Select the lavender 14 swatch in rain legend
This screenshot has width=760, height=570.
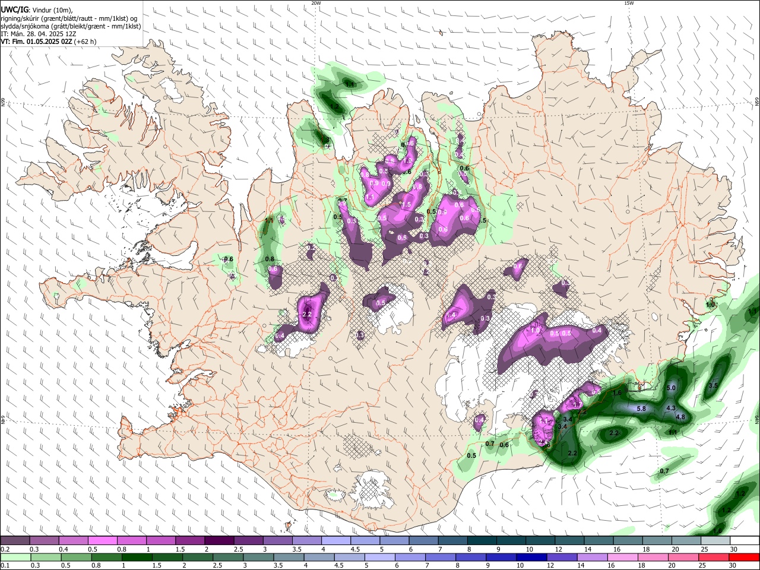tap(593, 558)
